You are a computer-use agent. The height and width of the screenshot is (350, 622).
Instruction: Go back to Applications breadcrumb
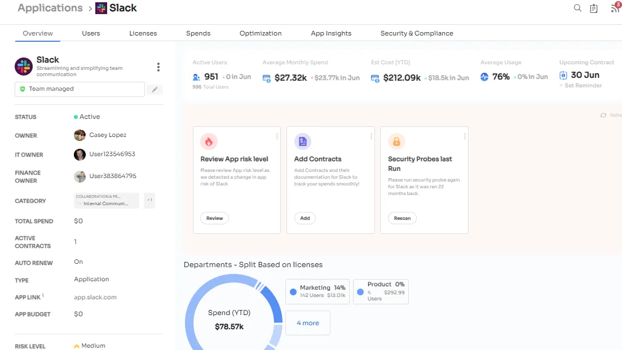tap(50, 8)
